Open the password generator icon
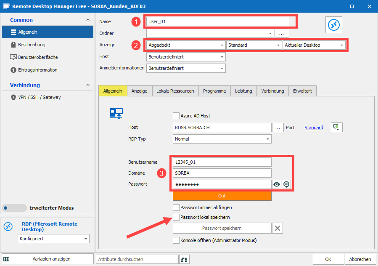The width and height of the screenshot is (378, 266). click(x=286, y=184)
